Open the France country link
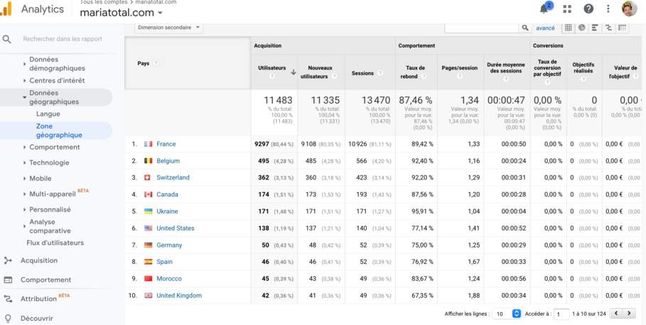 pyautogui.click(x=166, y=144)
